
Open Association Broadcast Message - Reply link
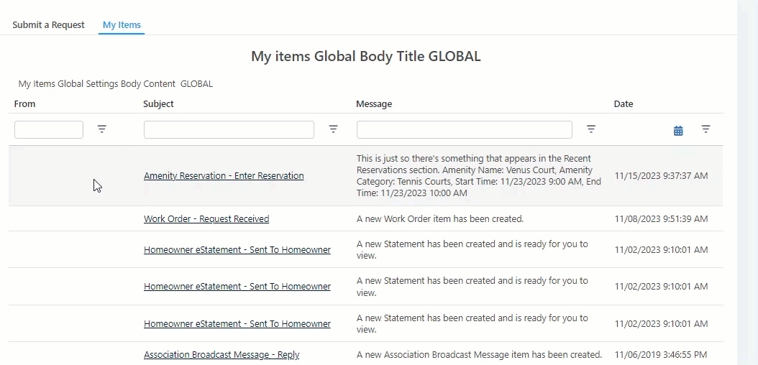click(222, 354)
